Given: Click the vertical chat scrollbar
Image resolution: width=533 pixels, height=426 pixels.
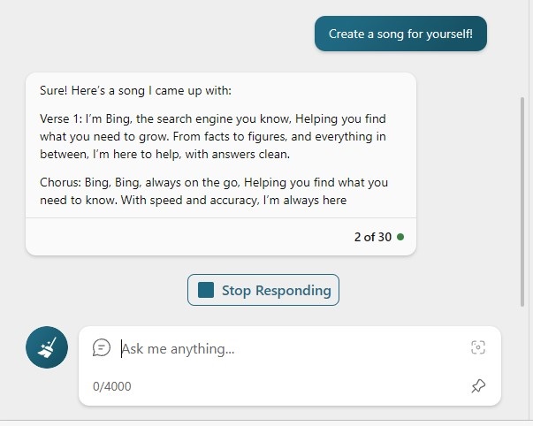Looking at the screenshot, I should 522,202.
